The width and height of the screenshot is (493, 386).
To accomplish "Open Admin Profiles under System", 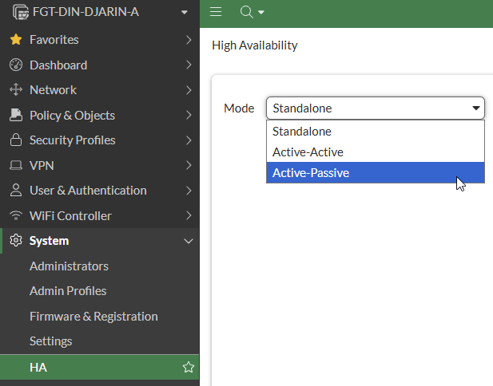I will 68,291.
